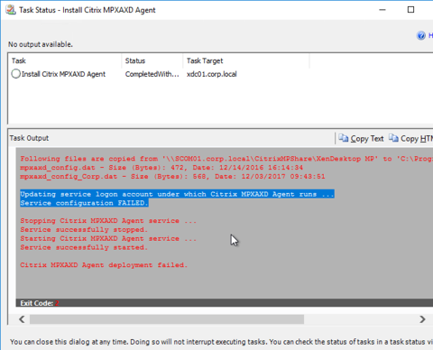Click the CompletedWith... status cell
This screenshot has width=433, height=350.
click(152, 74)
